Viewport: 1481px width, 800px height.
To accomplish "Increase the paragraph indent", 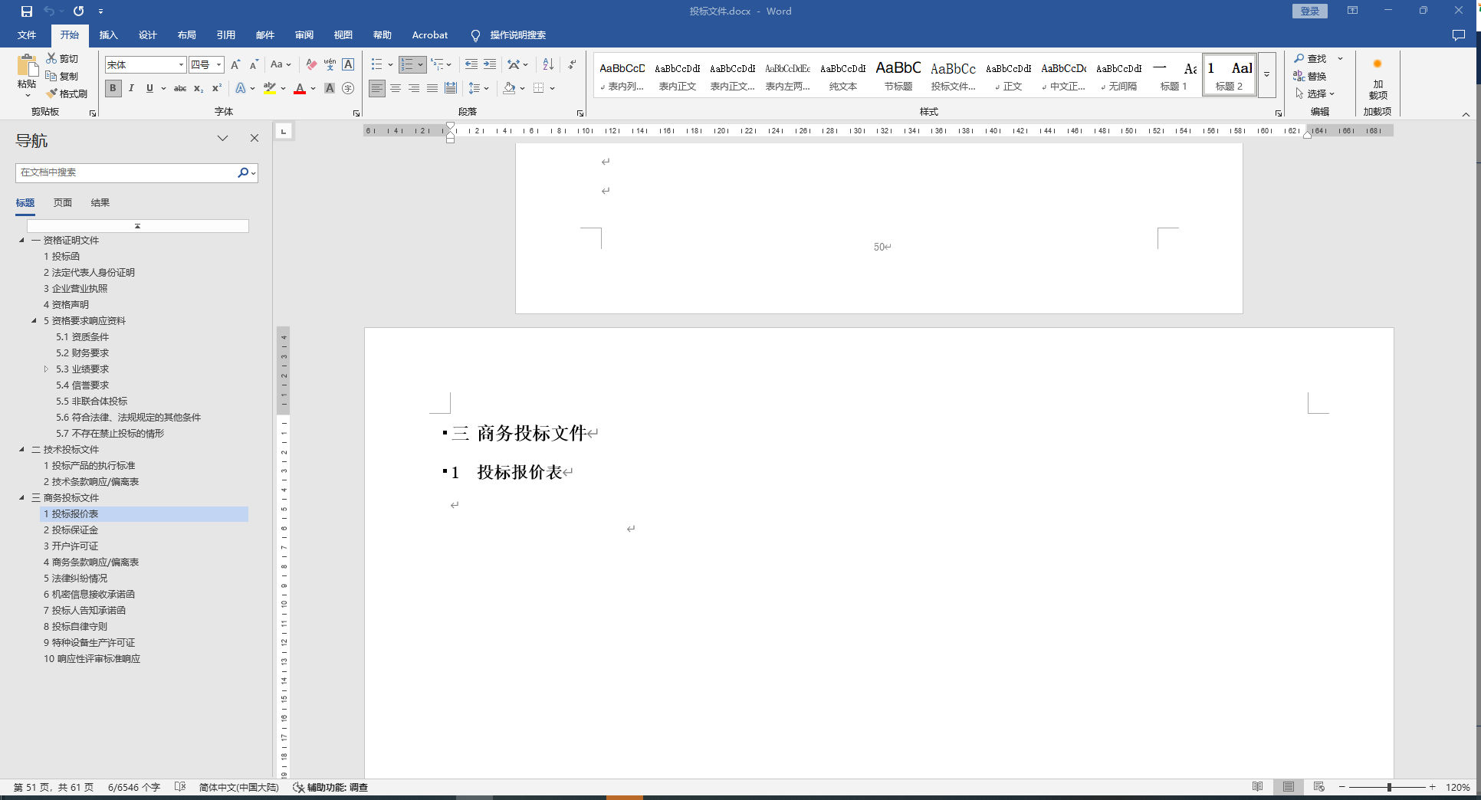I will pyautogui.click(x=490, y=64).
